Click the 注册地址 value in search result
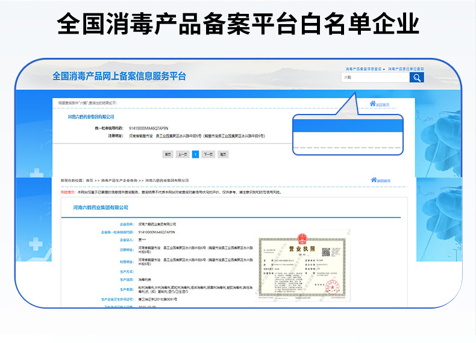 [x=197, y=136]
